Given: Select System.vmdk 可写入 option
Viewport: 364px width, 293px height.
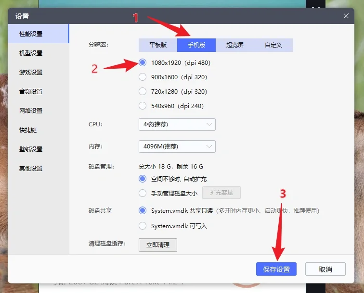Looking at the screenshot, I should [x=143, y=226].
